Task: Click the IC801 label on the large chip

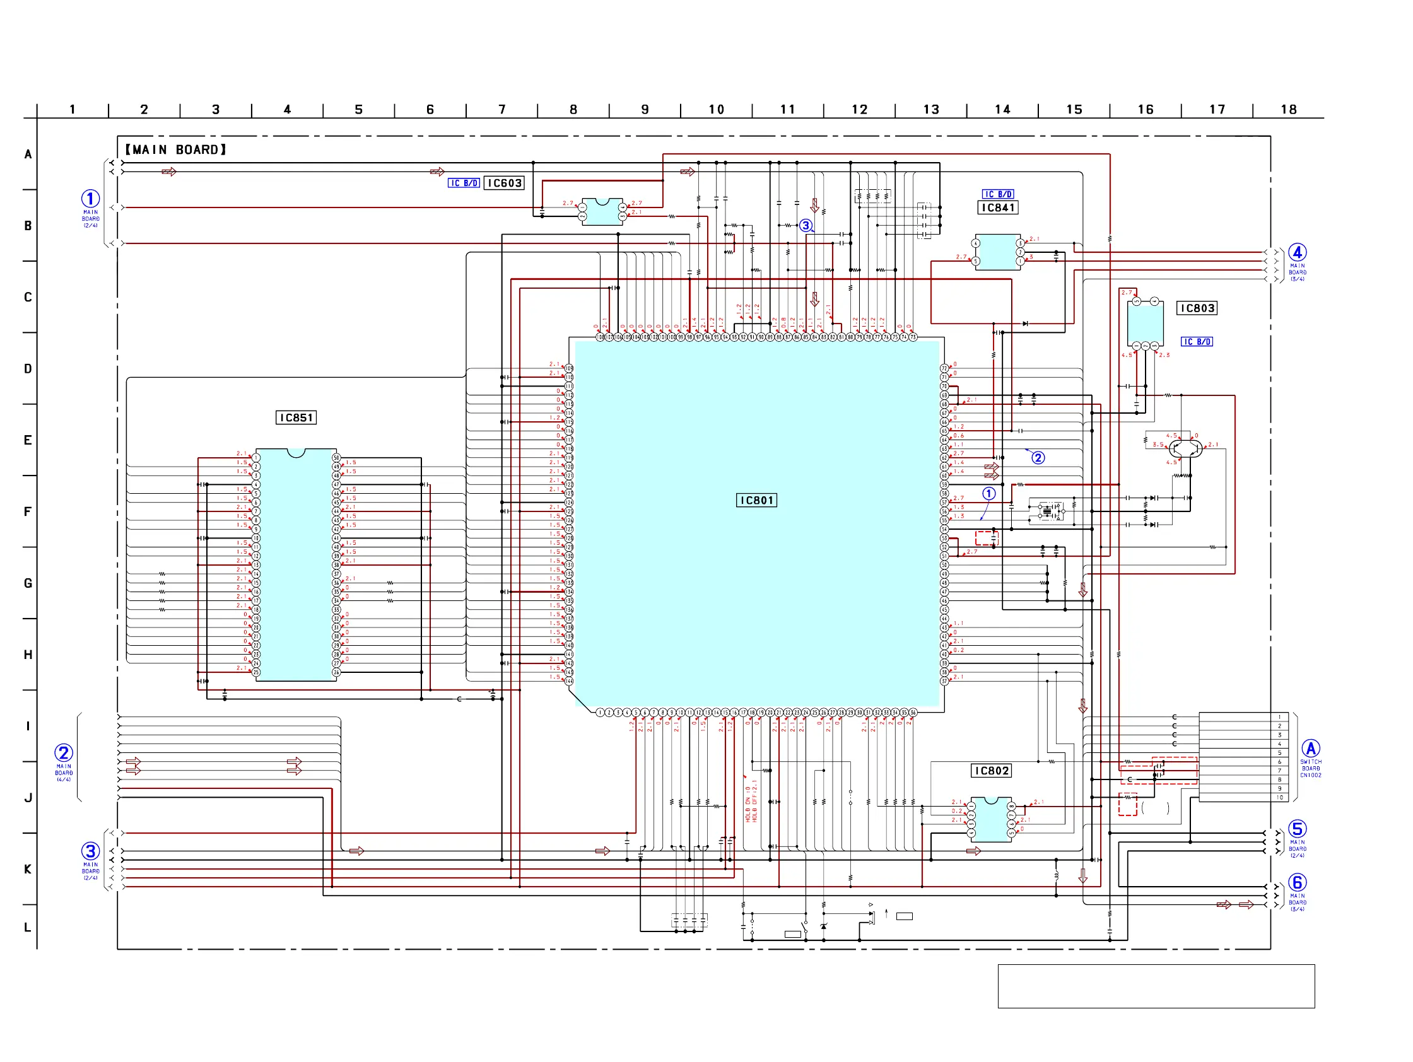Action: pos(757,501)
